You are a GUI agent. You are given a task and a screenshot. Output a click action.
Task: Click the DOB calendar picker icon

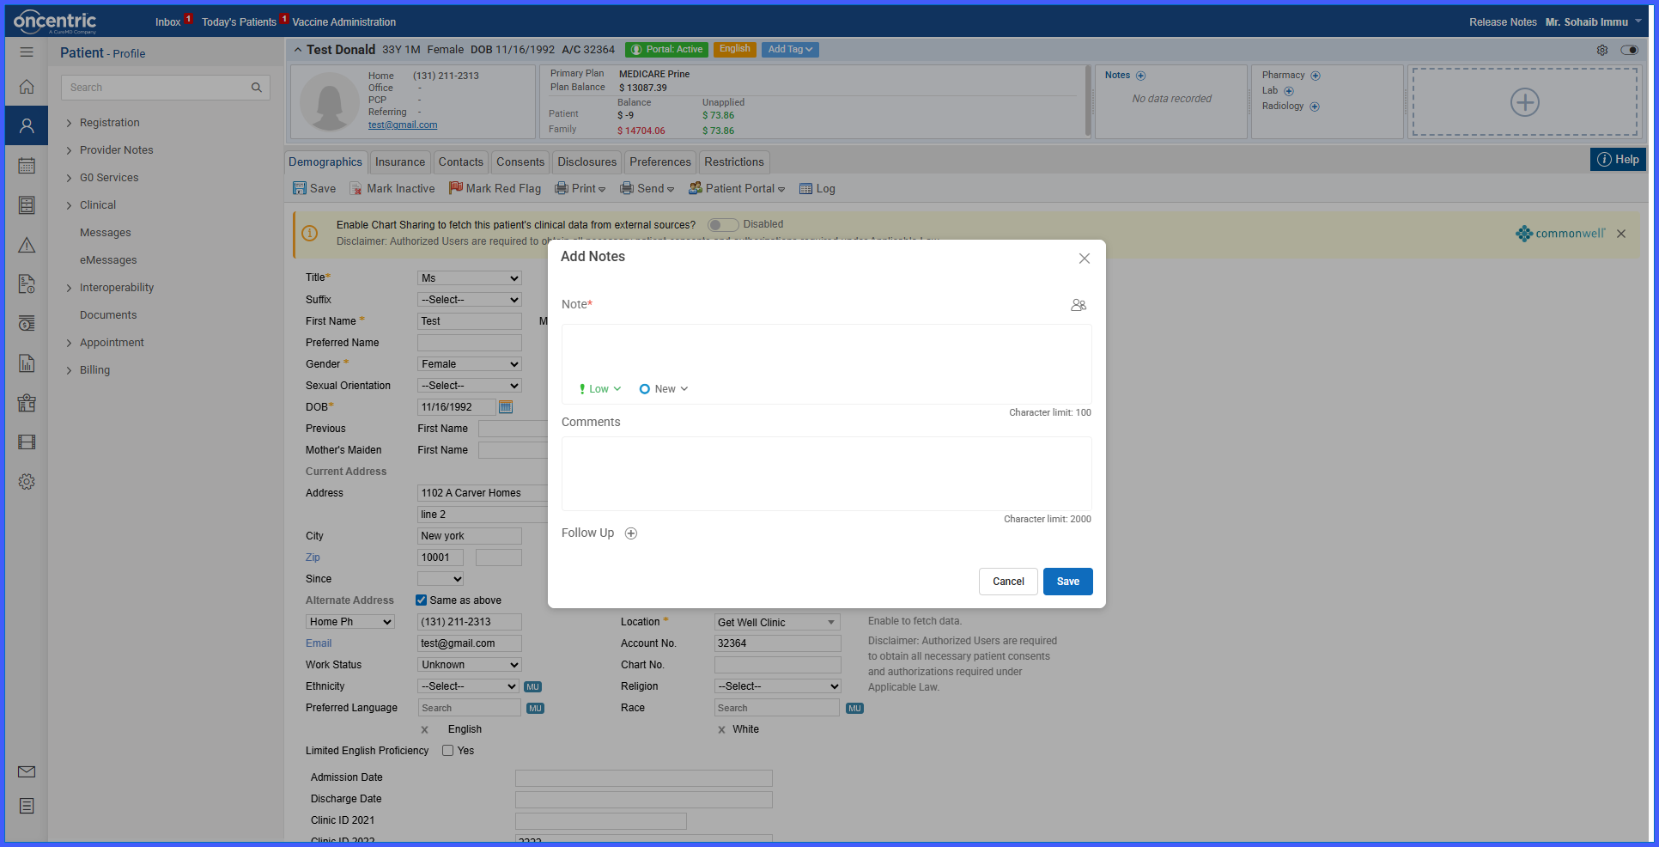(506, 407)
